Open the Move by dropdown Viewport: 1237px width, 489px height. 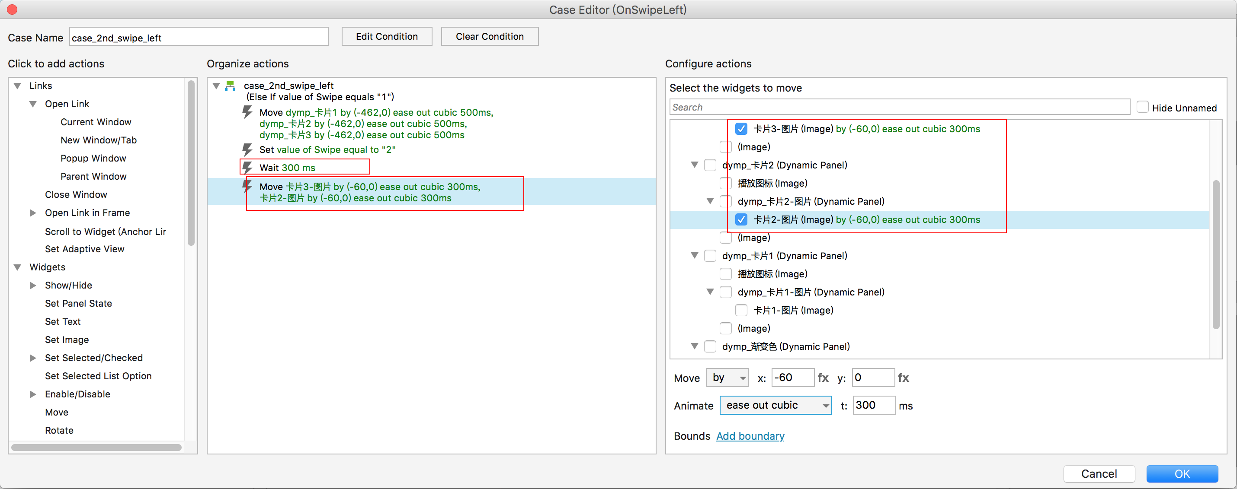727,378
